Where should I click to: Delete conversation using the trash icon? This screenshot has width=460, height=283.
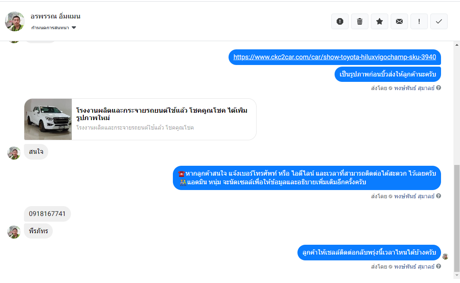point(360,21)
